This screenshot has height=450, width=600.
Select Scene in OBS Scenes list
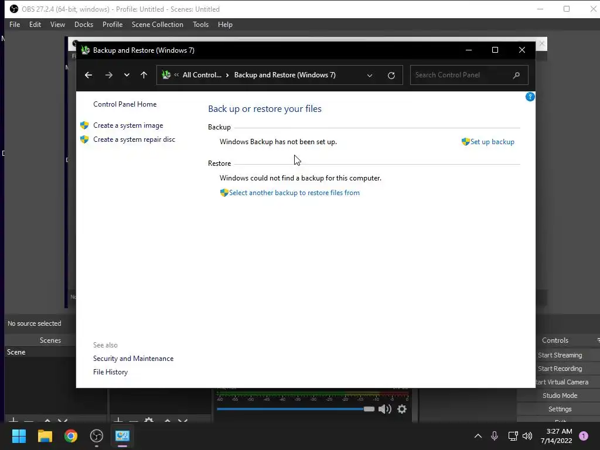tap(40, 352)
